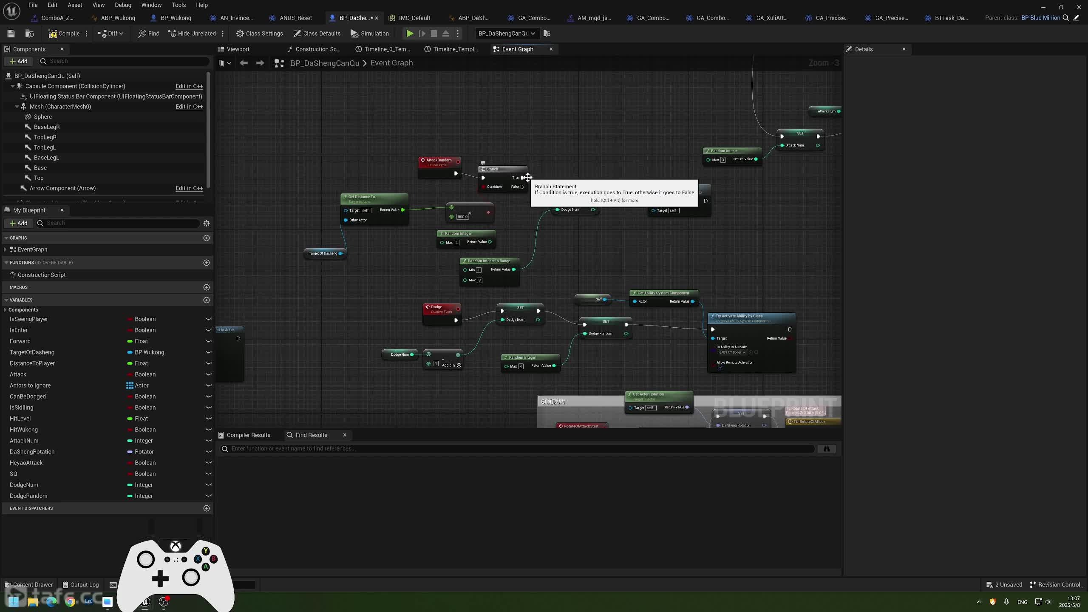The height and width of the screenshot is (612, 1088).
Task: Navigate forward in graph history
Action: click(260, 63)
